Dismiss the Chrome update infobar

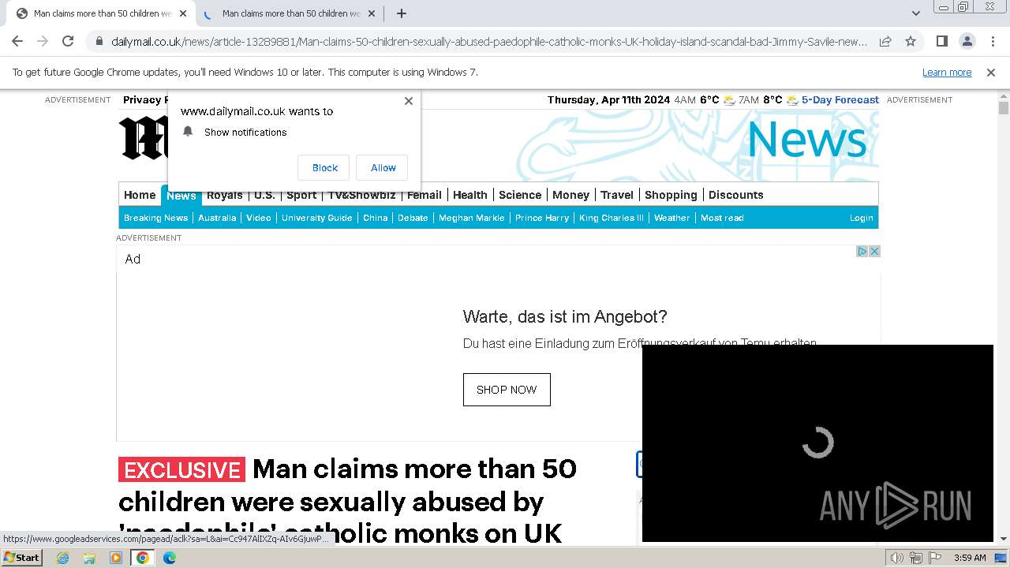991,73
